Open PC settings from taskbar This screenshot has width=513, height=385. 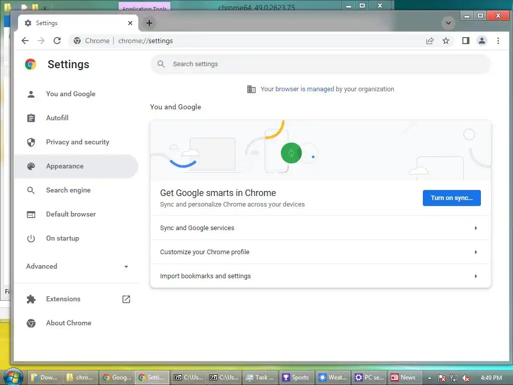[369, 377]
